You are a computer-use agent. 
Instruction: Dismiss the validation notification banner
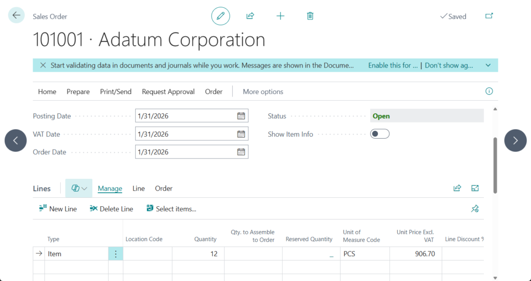pyautogui.click(x=43, y=65)
